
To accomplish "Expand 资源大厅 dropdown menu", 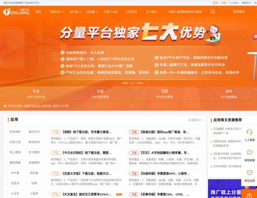I will pos(57,12).
